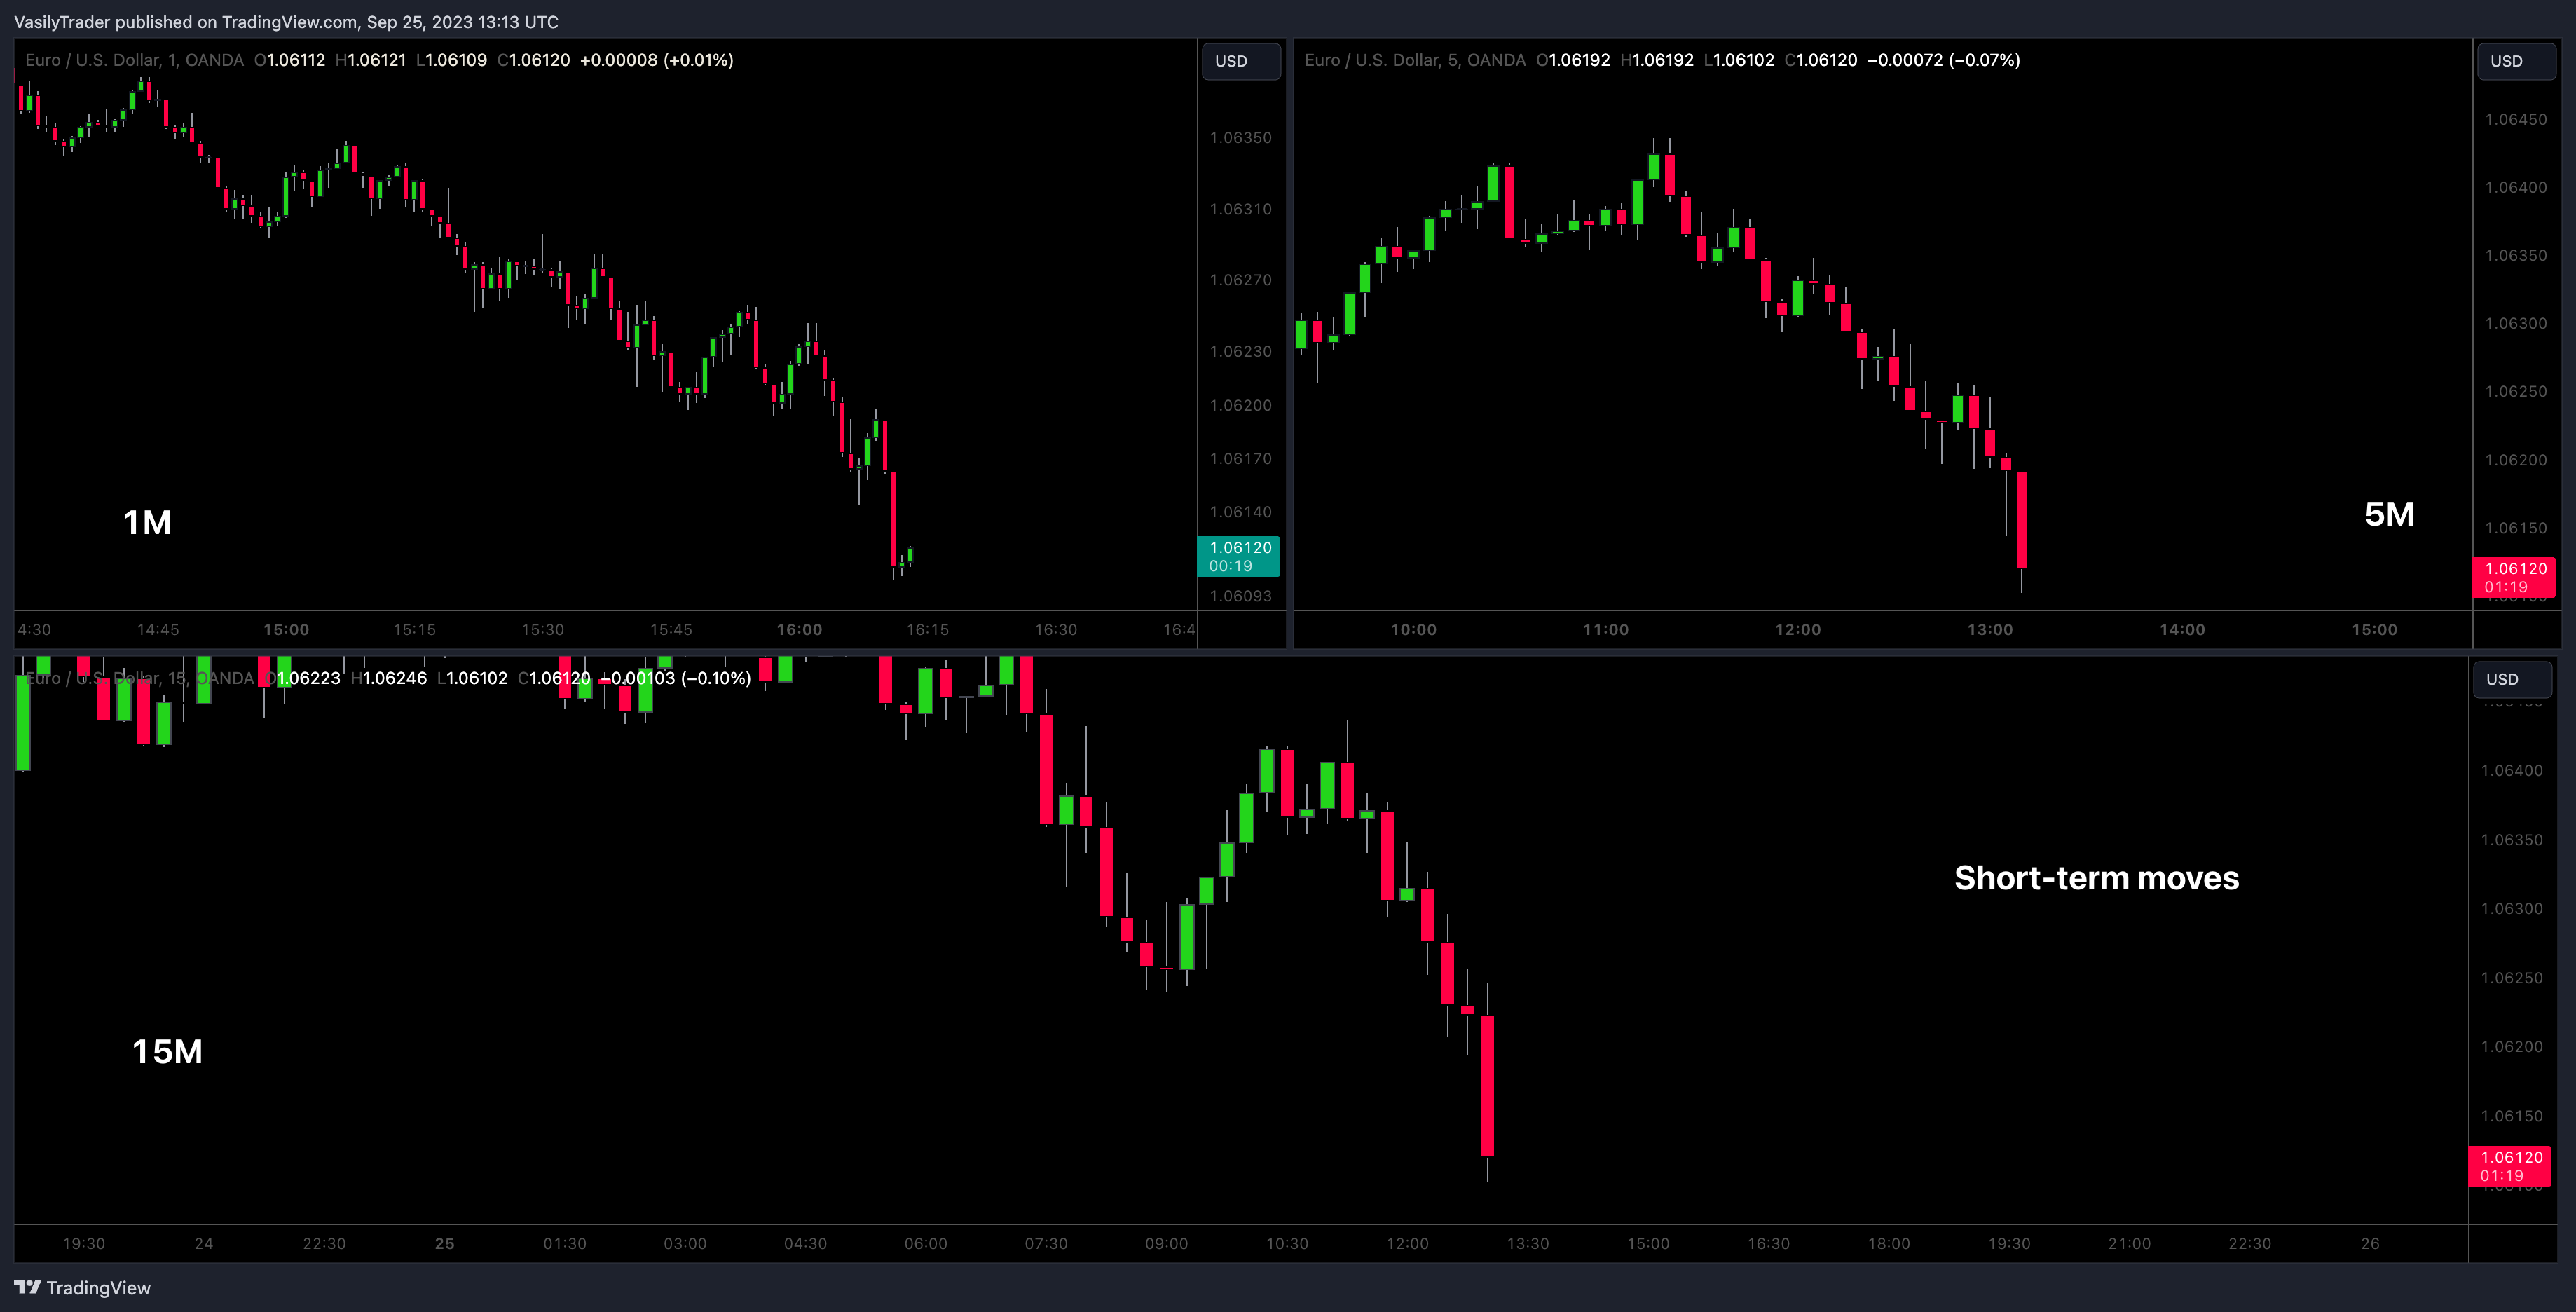Open USD currency selector on 5M chart
Screen dimensions: 2576x1312
2516,61
